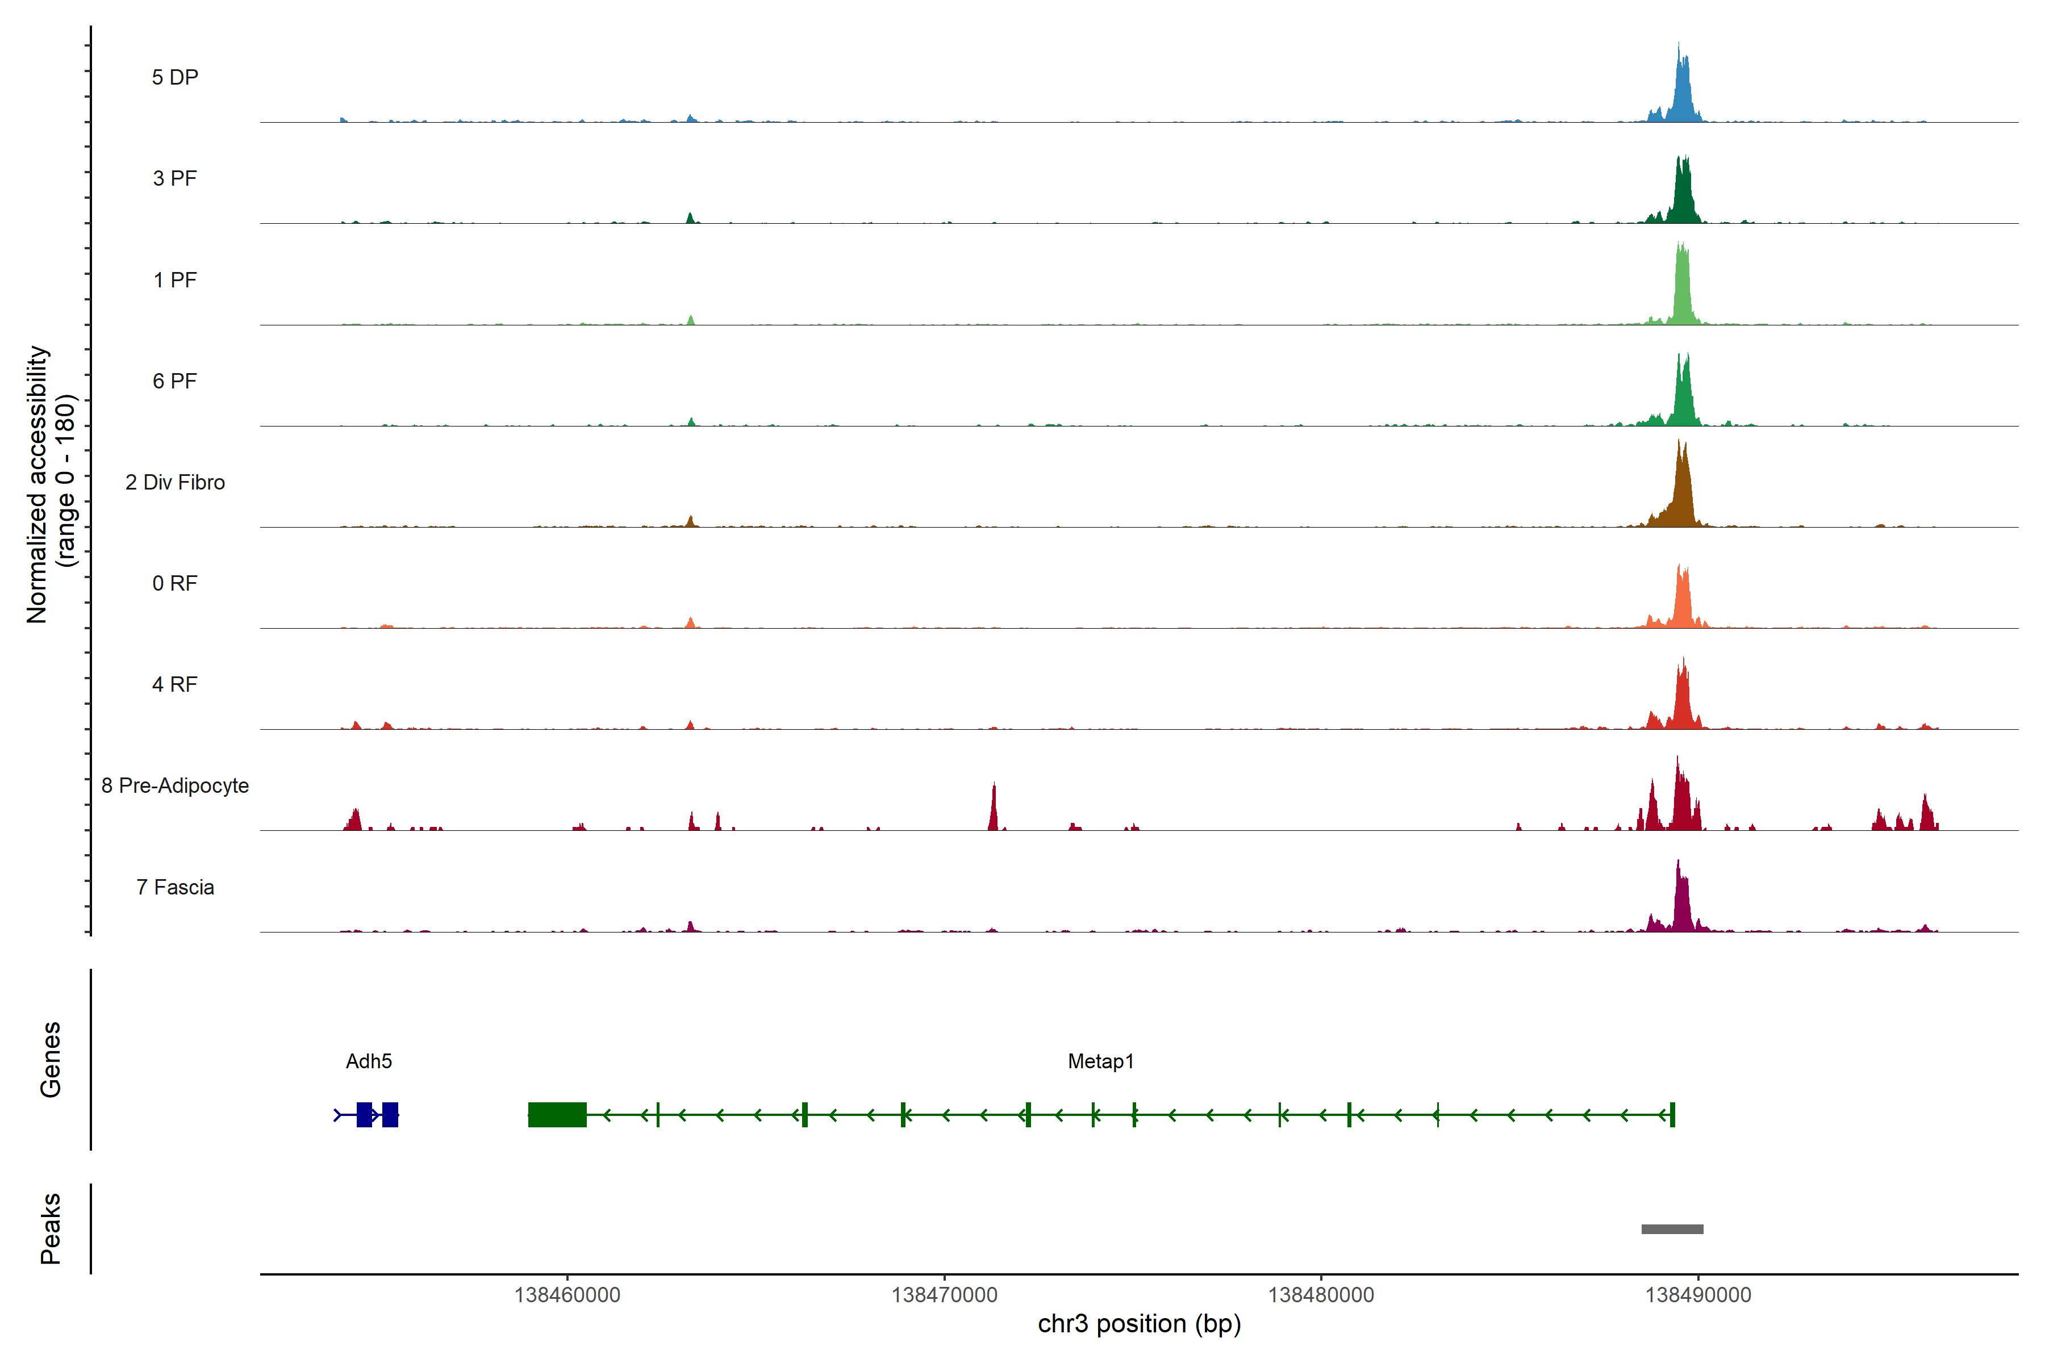Click the orange 0 RF accessibility peak
This screenshot has width=2045, height=1363.
(x=1683, y=604)
